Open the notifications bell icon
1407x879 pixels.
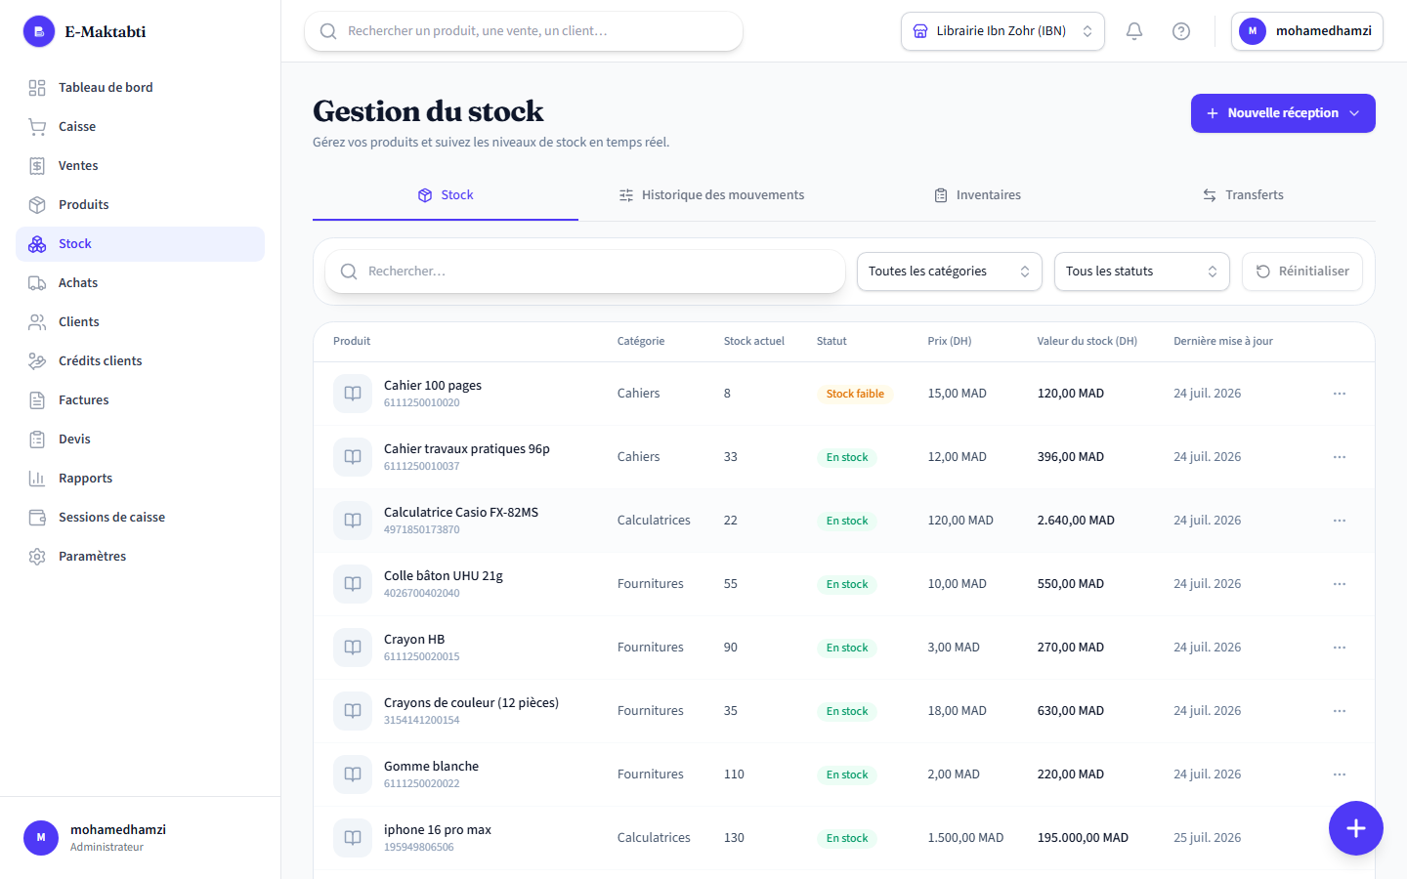coord(1134,31)
